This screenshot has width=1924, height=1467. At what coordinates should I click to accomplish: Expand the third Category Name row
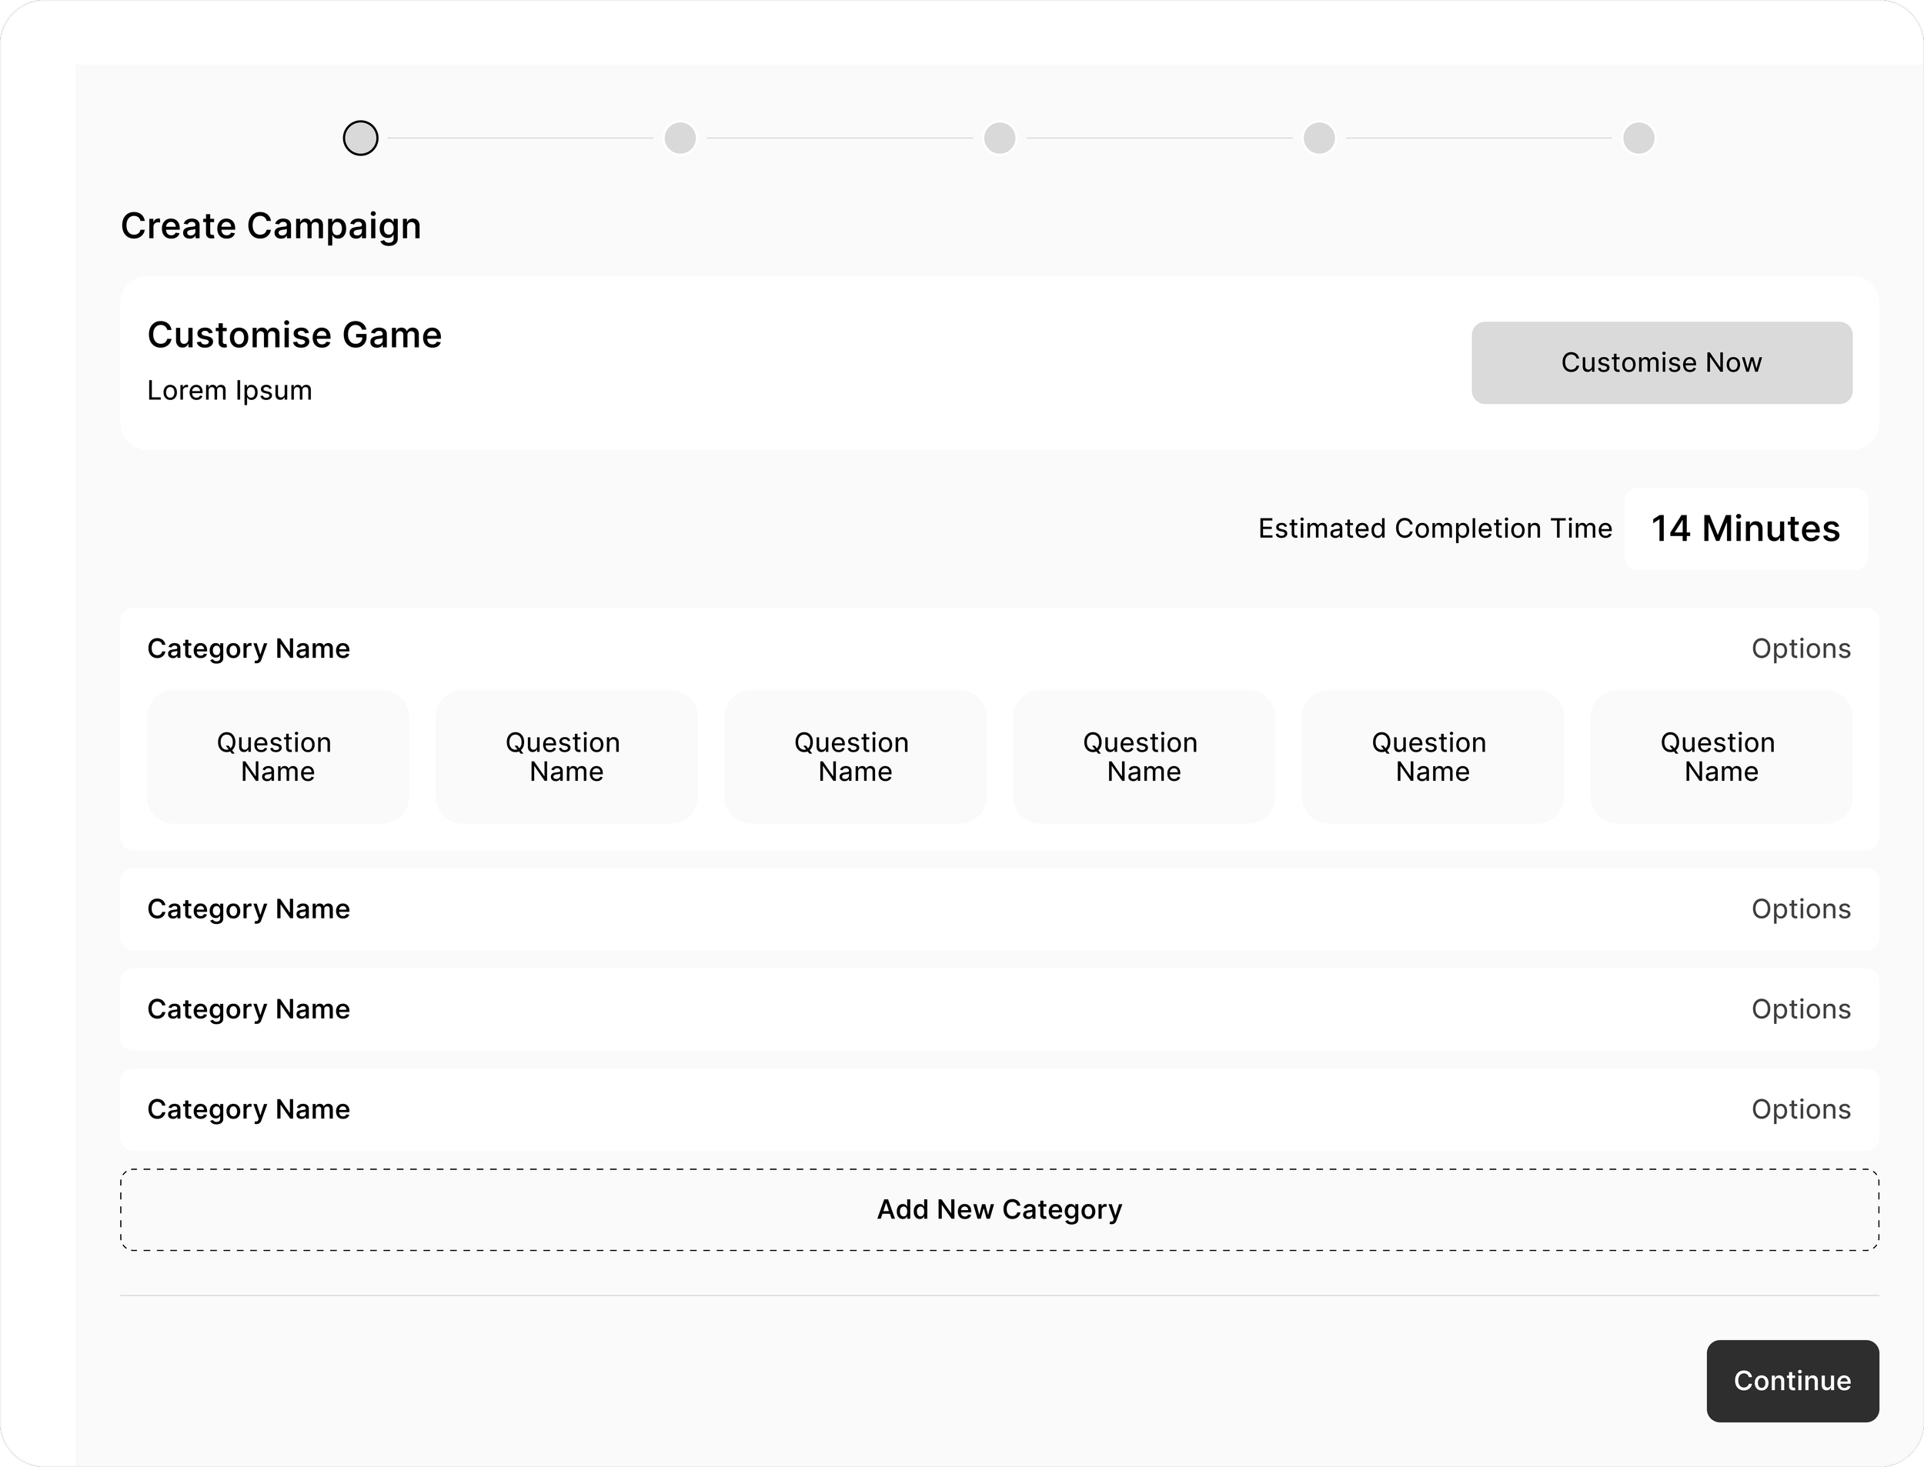pos(999,1009)
